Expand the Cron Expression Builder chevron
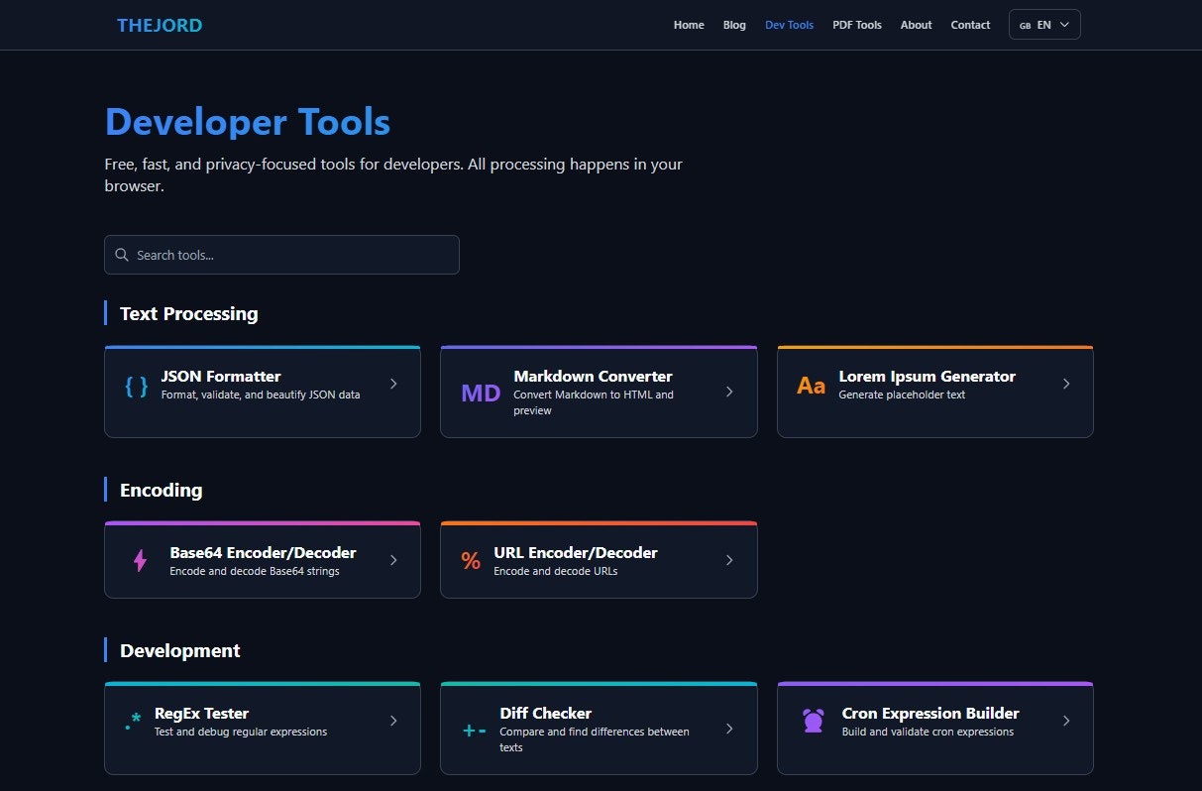This screenshot has width=1202, height=791. click(x=1066, y=721)
